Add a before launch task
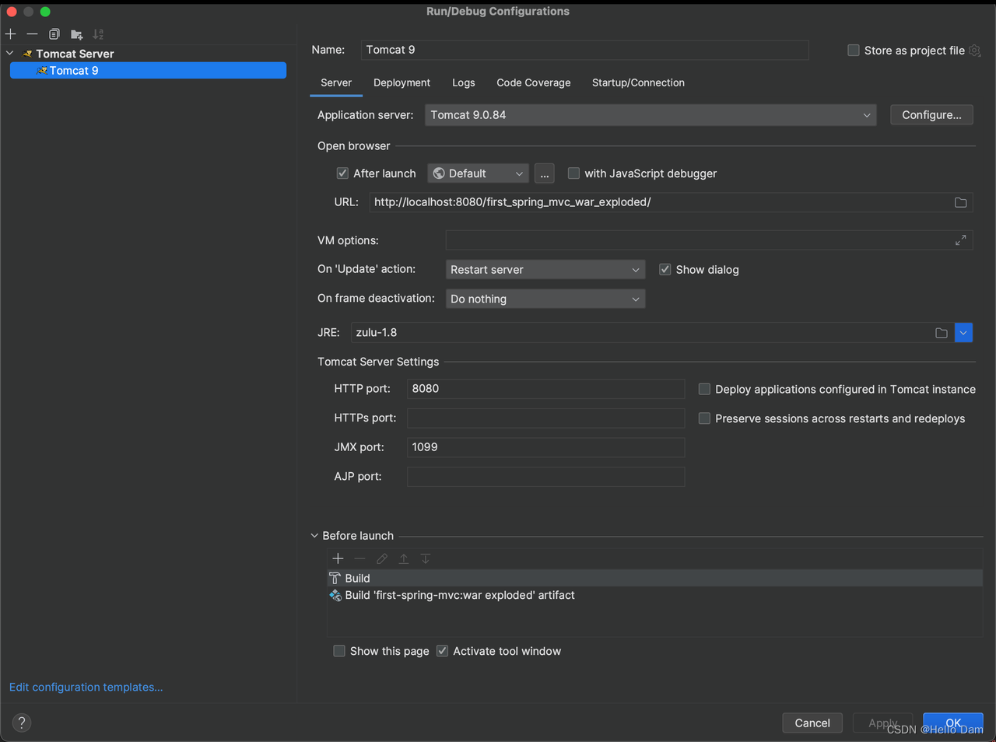Screen dimensions: 996x742 [338, 558]
